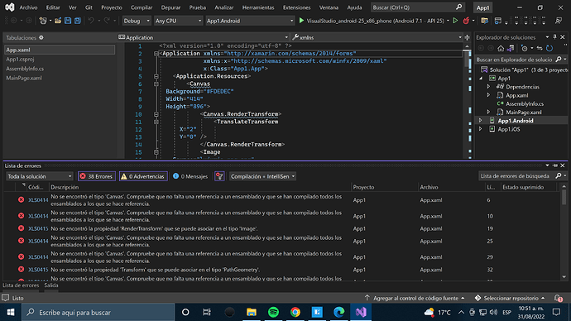Click the Visual Studio taskbar icon

[361, 312]
